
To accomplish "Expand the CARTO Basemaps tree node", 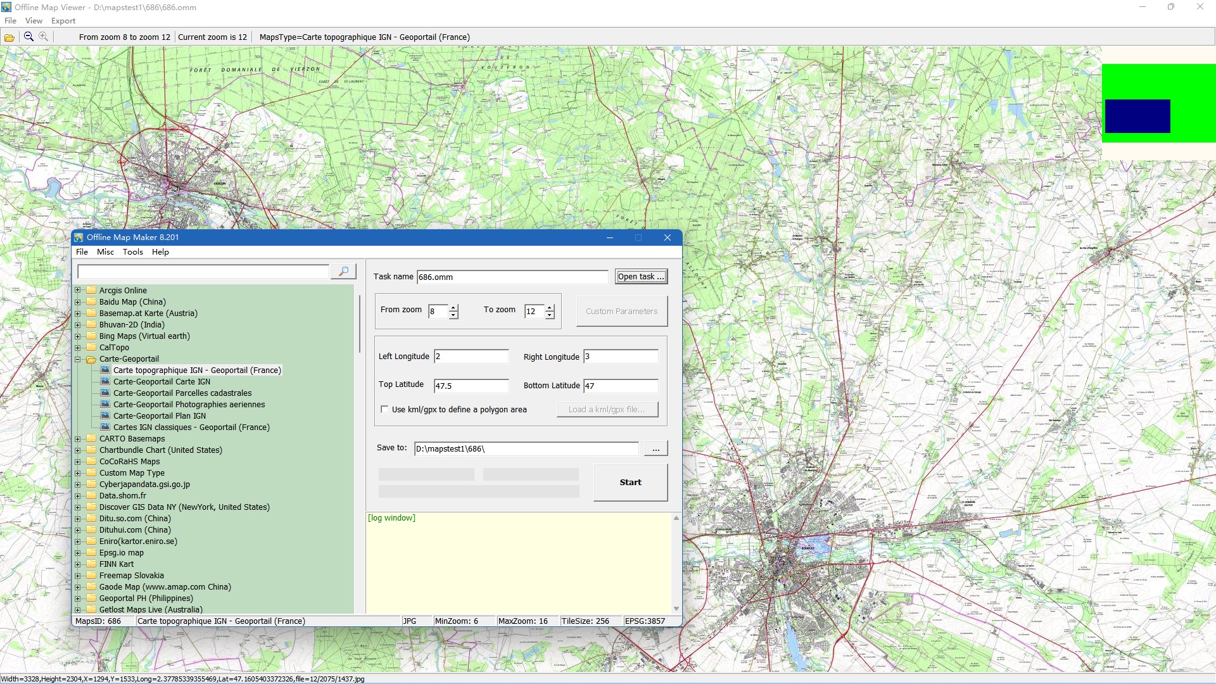I will pos(78,439).
